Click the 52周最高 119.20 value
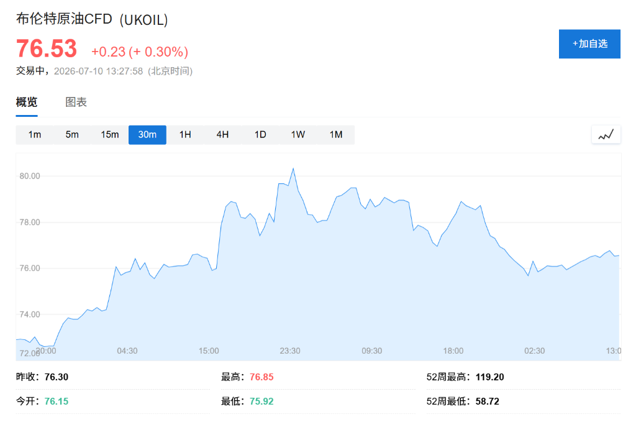The width and height of the screenshot is (636, 422). 489,377
